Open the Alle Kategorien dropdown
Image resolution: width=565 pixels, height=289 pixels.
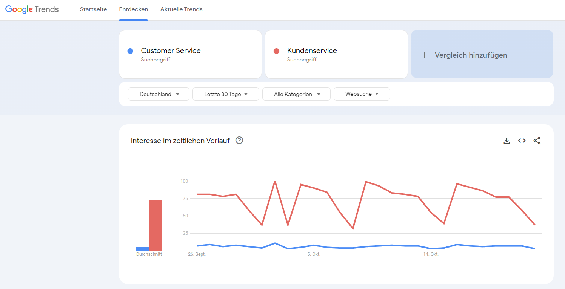pos(296,94)
